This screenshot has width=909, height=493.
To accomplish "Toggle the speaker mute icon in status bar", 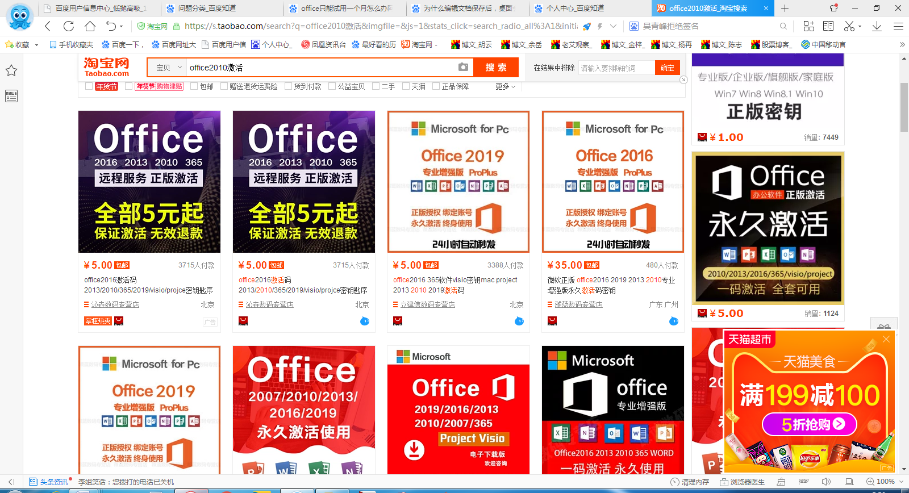I will point(826,482).
